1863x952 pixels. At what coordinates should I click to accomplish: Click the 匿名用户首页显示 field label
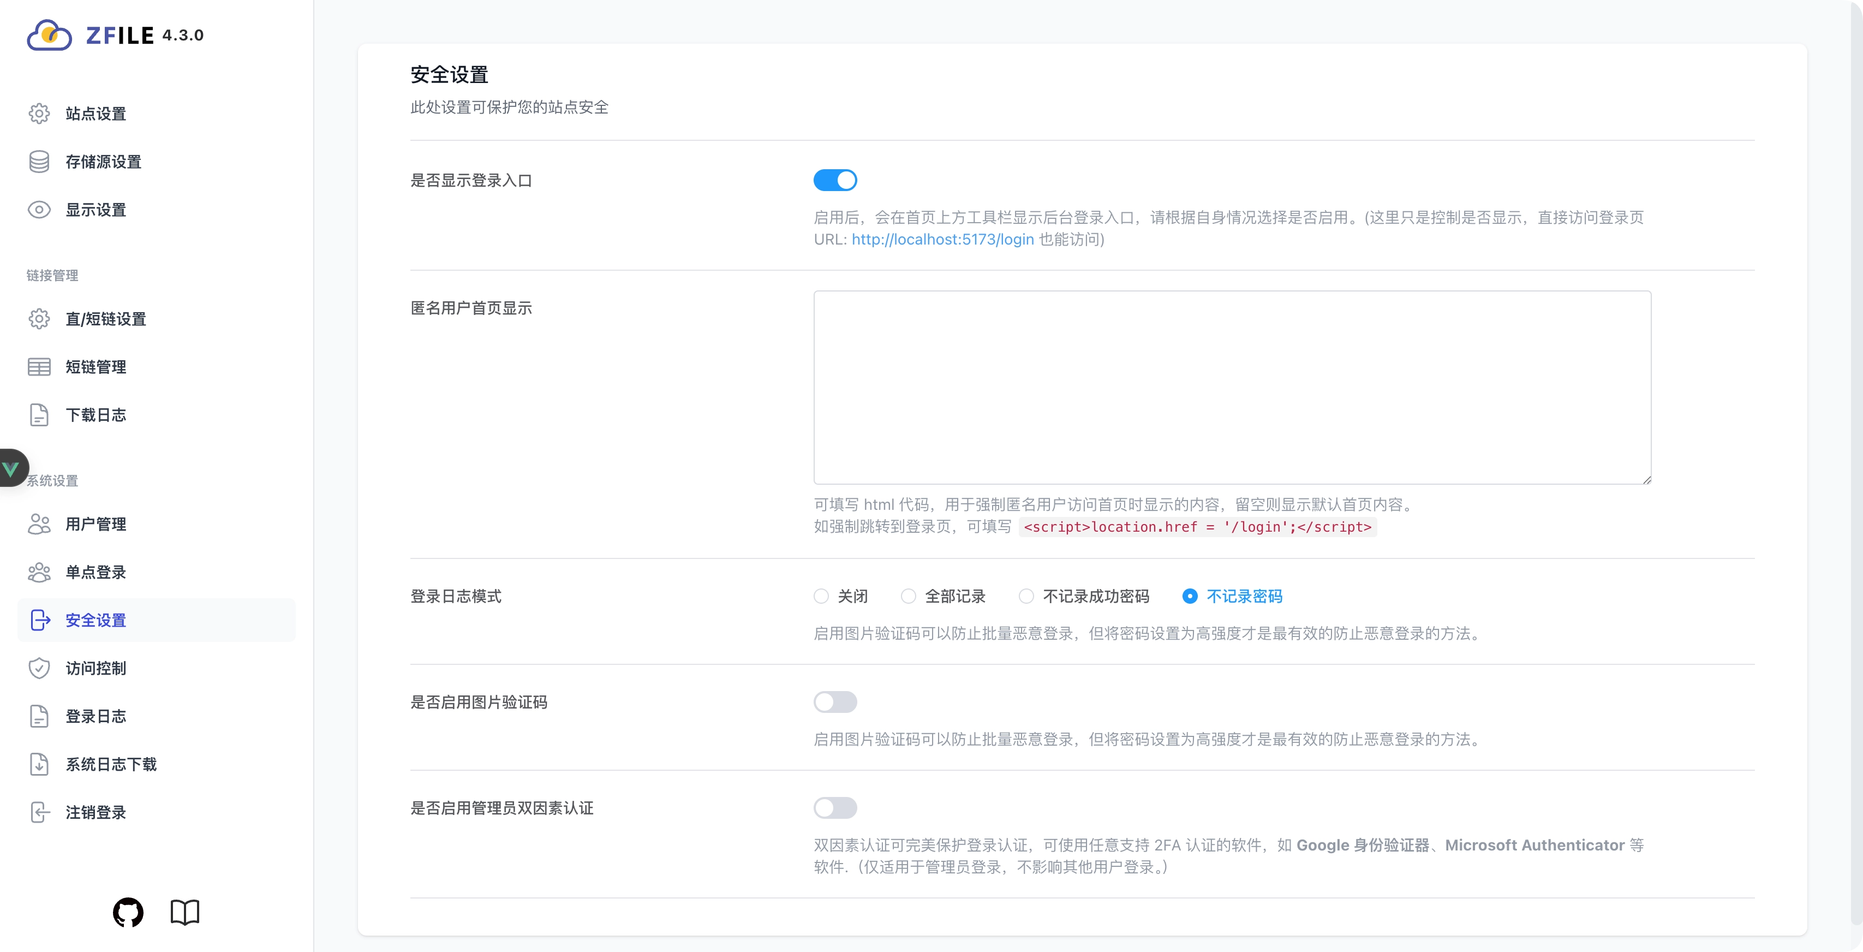point(471,308)
